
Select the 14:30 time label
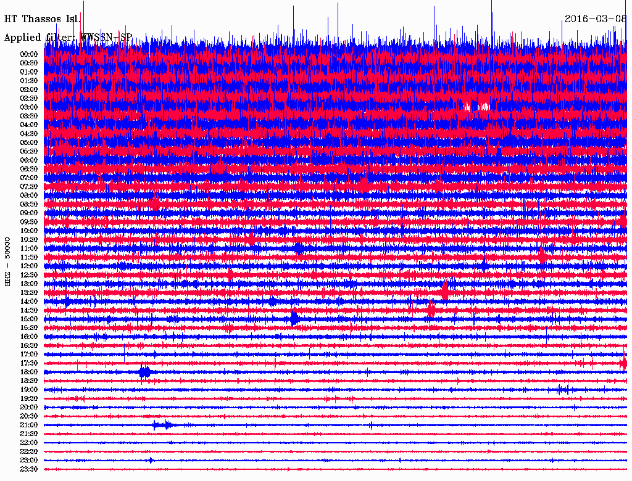[29, 310]
